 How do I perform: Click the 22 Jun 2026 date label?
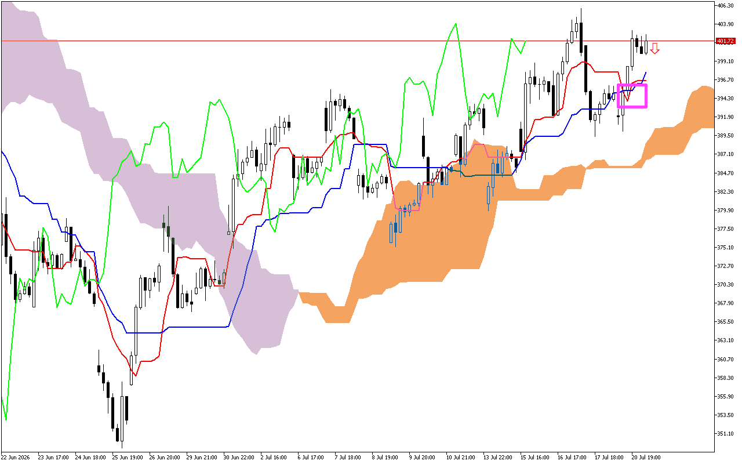tap(16, 457)
